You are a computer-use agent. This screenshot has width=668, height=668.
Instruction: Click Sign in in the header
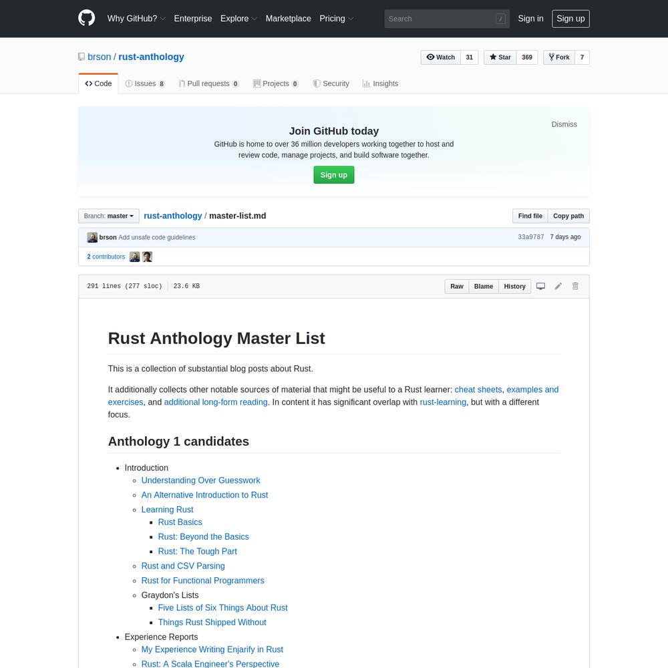[x=530, y=18]
